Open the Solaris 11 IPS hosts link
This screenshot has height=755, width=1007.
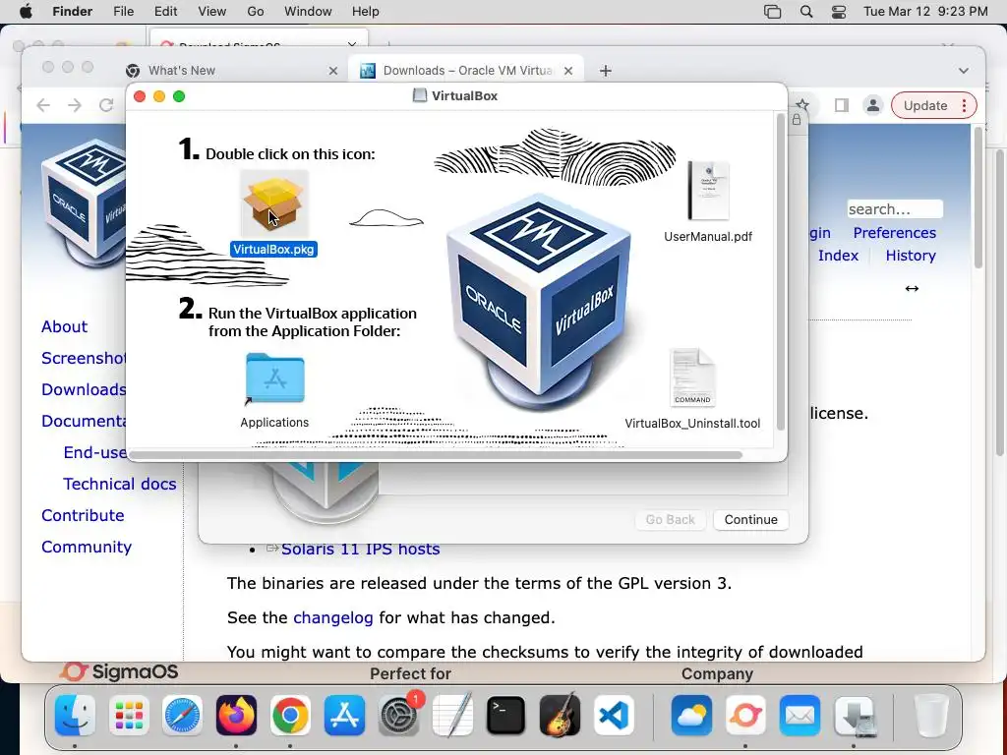[x=360, y=549]
